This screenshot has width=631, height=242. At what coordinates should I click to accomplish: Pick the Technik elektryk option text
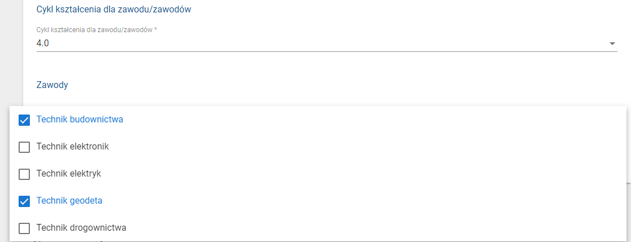coord(68,174)
